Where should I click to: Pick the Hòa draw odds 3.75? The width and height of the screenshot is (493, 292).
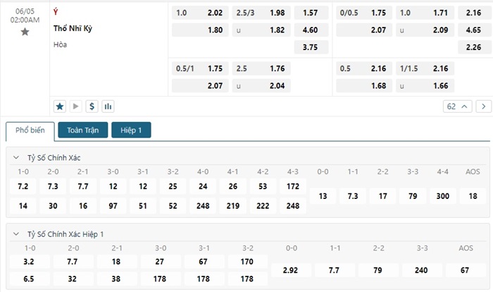(x=311, y=47)
